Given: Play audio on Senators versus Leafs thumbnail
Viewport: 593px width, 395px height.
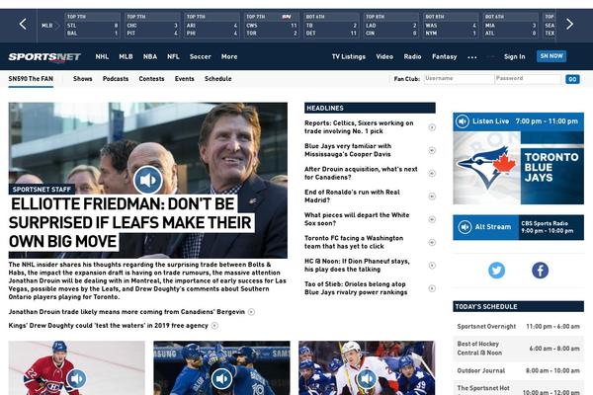Looking at the screenshot, I should point(367,378).
